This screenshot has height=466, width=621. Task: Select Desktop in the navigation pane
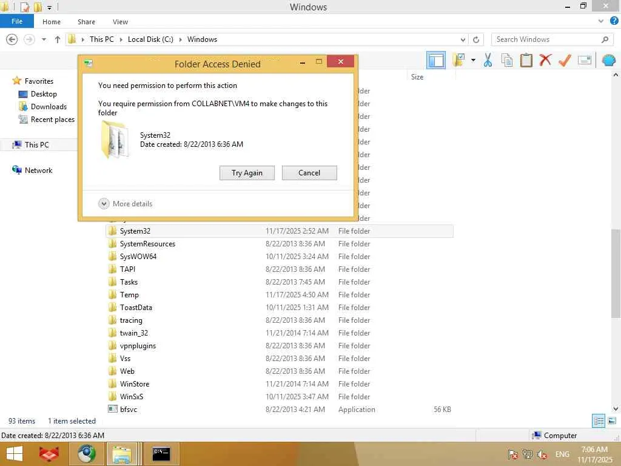[44, 94]
